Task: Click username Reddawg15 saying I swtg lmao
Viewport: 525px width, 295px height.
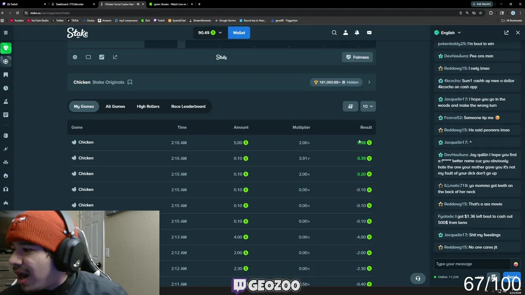Action: point(455,68)
